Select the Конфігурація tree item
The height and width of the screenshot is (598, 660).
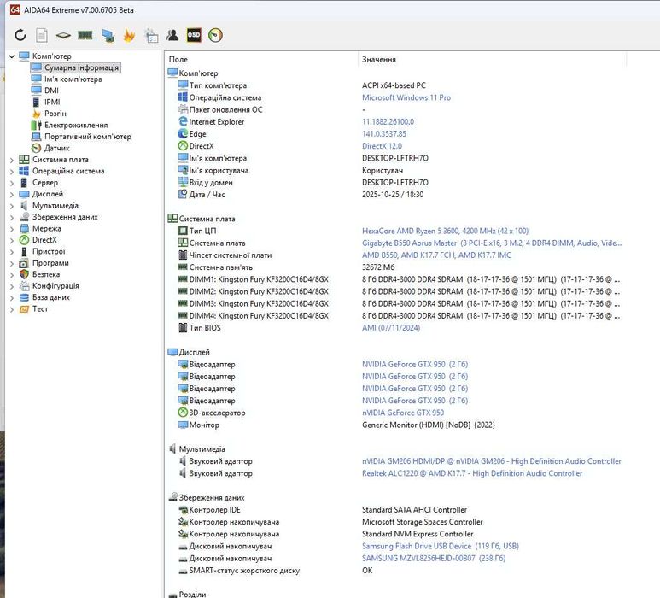pyautogui.click(x=55, y=286)
